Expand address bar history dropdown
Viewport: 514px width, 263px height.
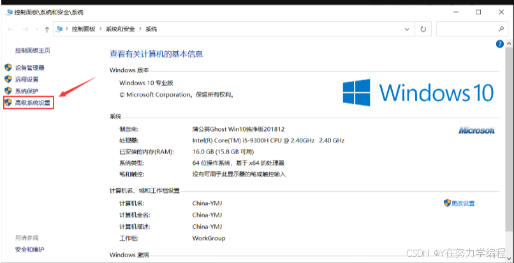click(x=407, y=29)
